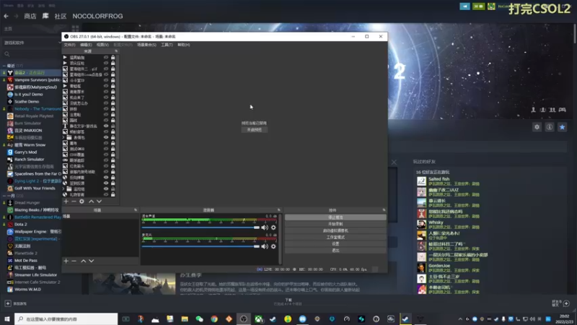Viewport: 577px width, 325px height.
Task: Open the 编辑(E) menu in OBS
Action: point(86,45)
